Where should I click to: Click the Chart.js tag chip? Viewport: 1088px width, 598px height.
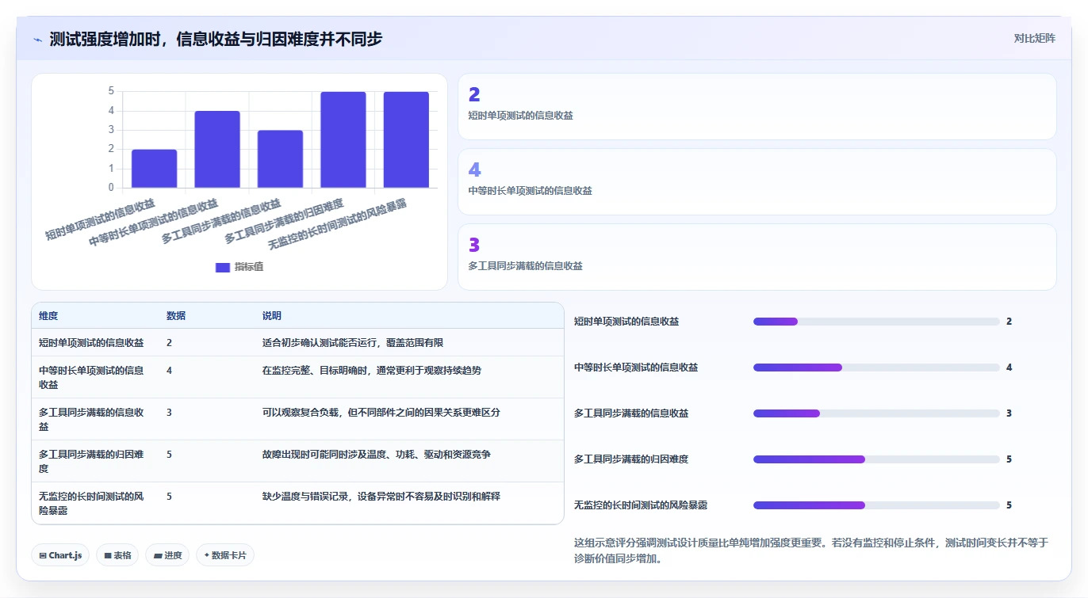tap(60, 555)
